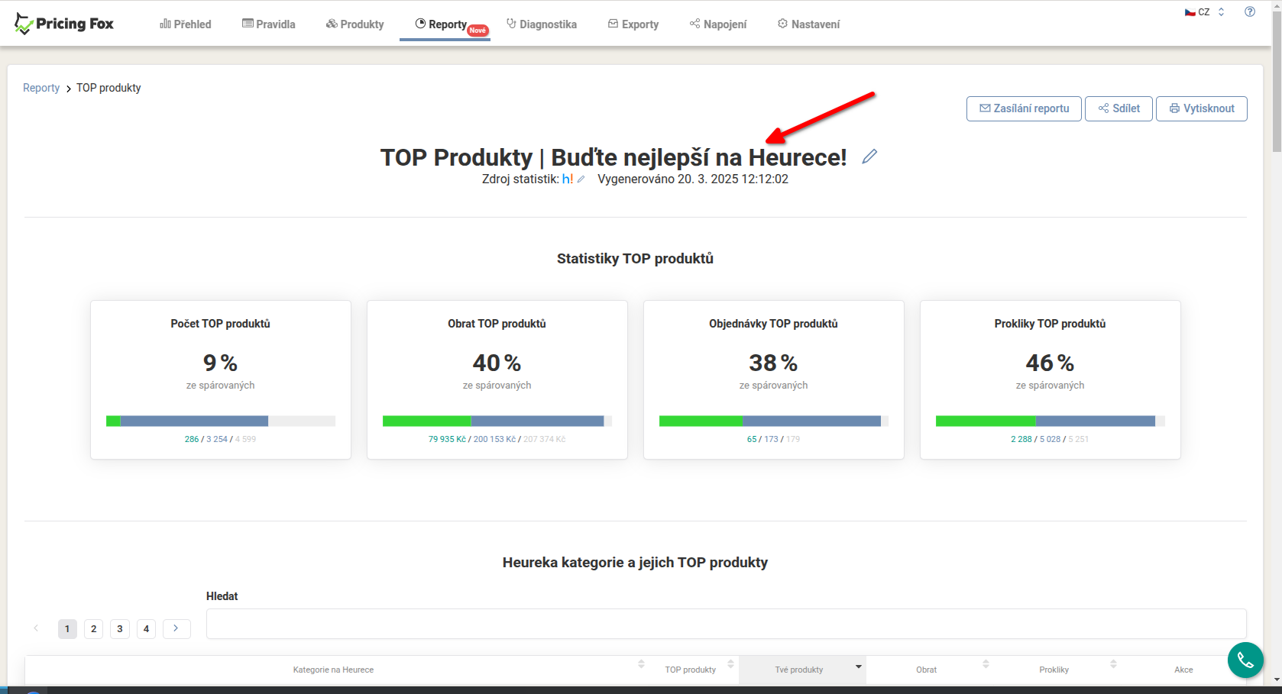
Task: Click the '286 / 3 254 / 4 599' text
Action: click(x=221, y=439)
